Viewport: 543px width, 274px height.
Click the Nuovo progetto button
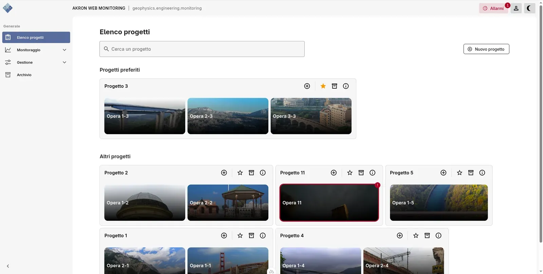(486, 49)
